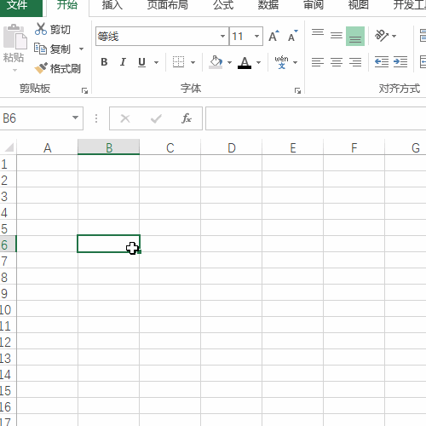Expand the Name Box dropdown arrow

[75, 118]
